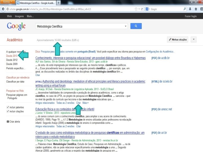
Task: Open [PDF] de ucdb.br link
Action: pos(160,58)
